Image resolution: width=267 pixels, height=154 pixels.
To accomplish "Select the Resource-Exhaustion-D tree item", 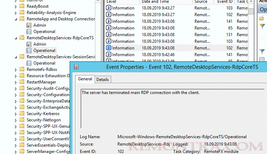I will (48, 76).
